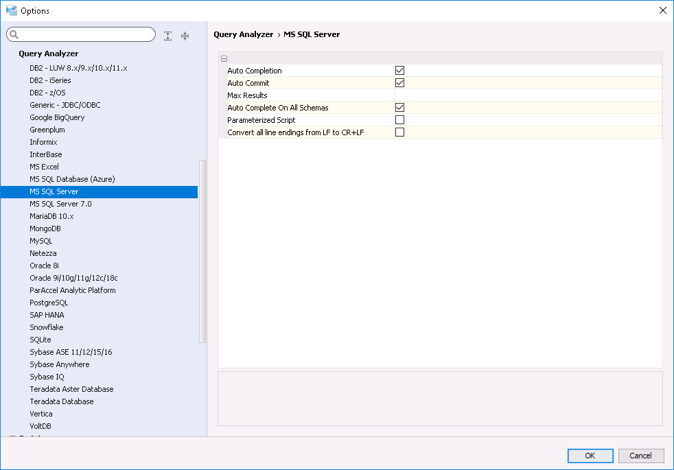Viewport: 674px width, 470px height.
Task: Disable the Auto Completion checkbox
Action: click(x=399, y=71)
